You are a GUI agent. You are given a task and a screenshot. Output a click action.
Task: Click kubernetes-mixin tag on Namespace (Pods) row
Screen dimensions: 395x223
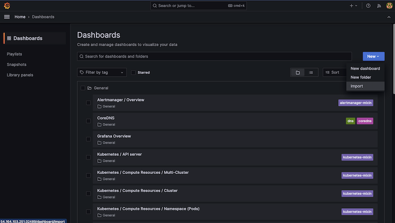(x=357, y=212)
